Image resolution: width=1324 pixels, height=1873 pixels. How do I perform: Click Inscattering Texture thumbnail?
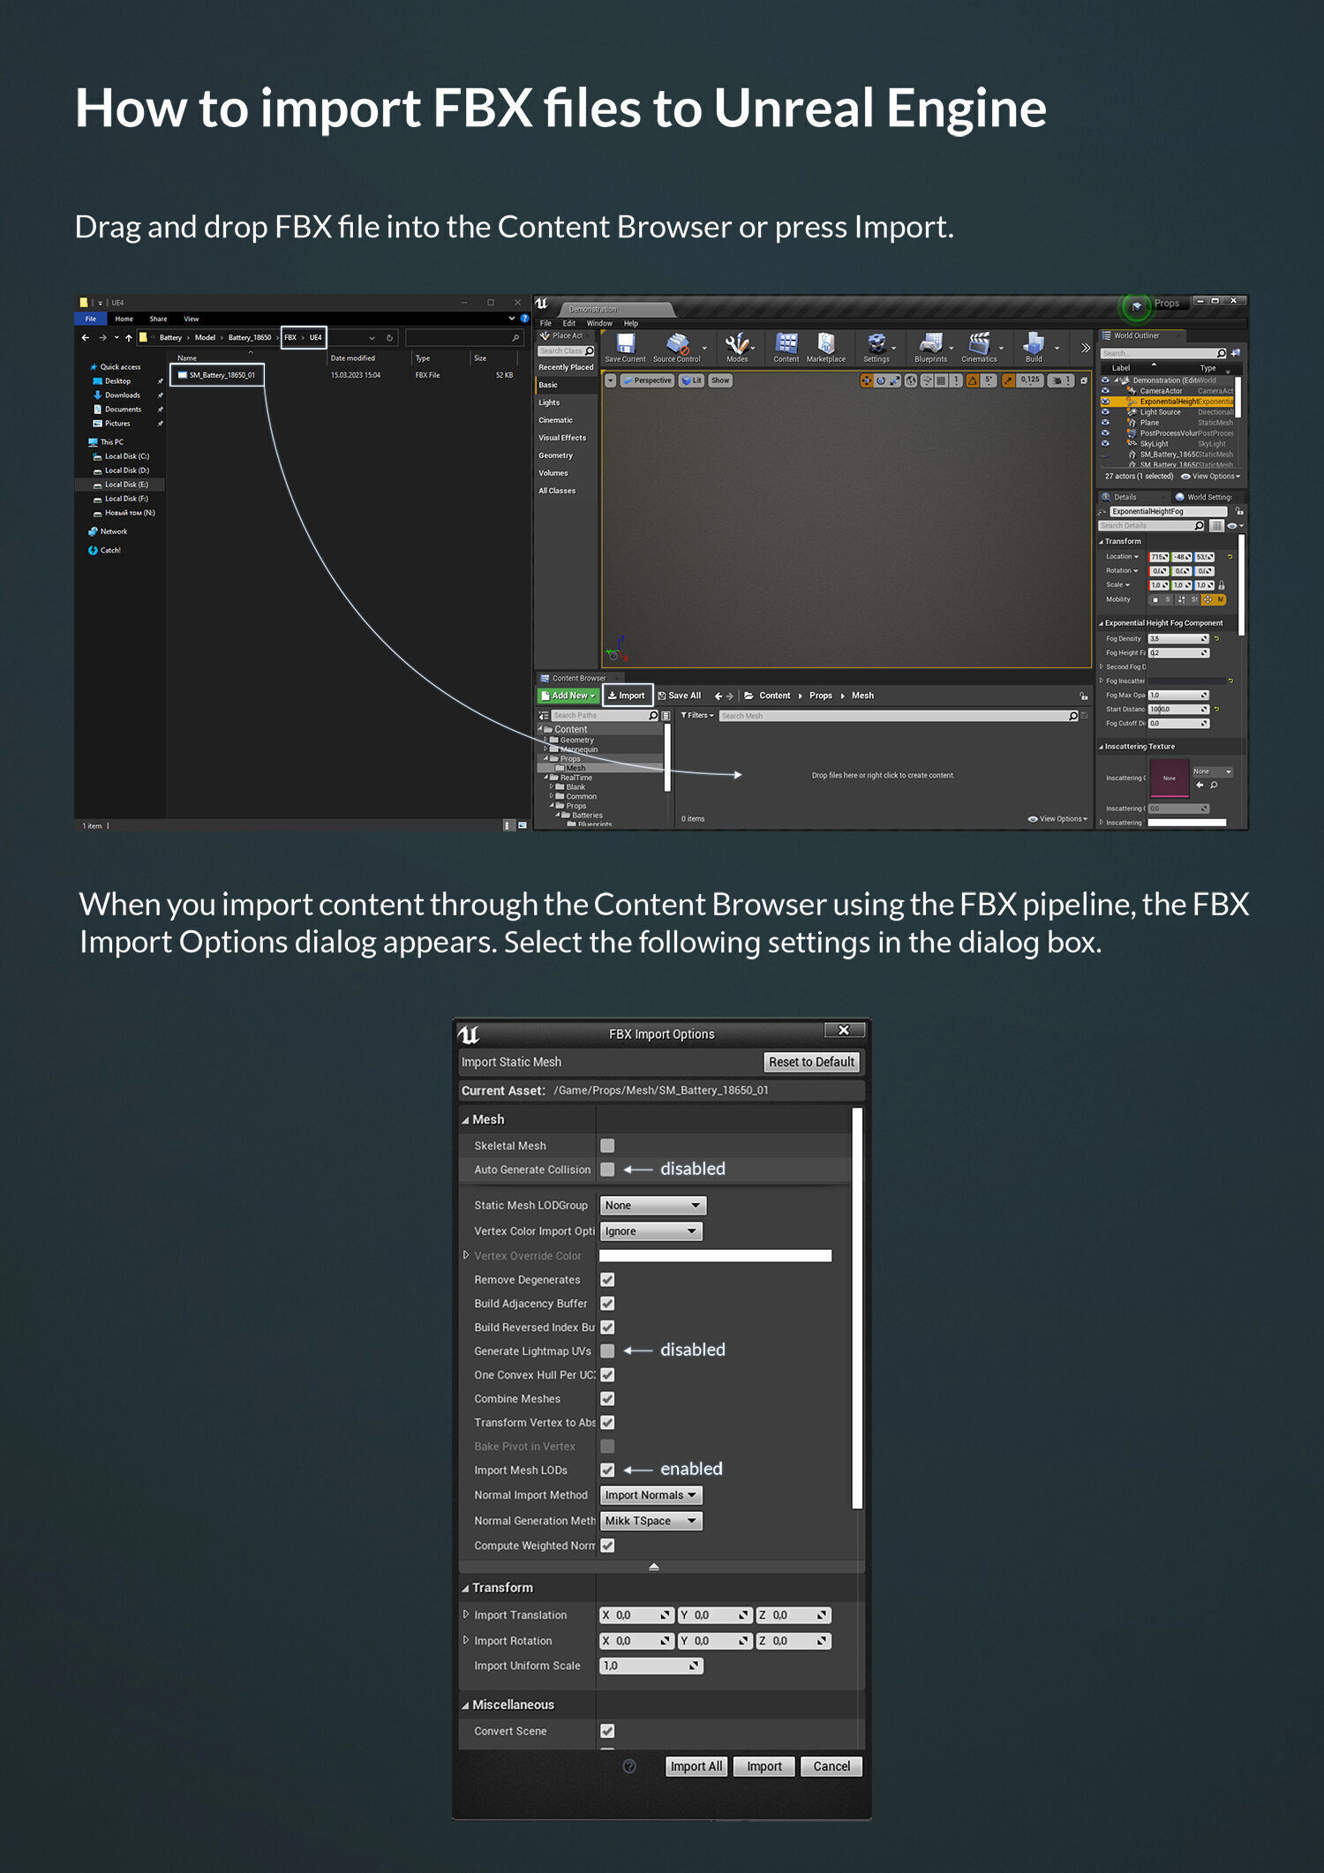click(x=1169, y=779)
